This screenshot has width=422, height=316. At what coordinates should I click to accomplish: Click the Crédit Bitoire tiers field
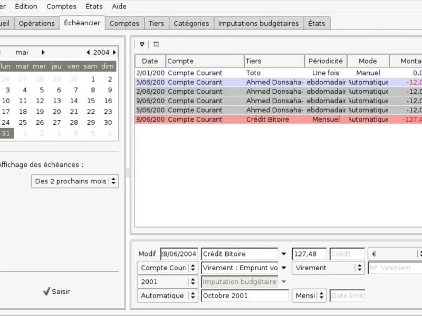click(239, 254)
